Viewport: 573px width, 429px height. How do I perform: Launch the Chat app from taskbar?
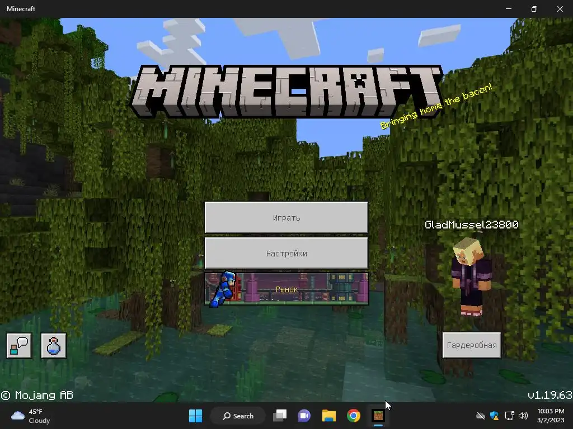click(304, 416)
